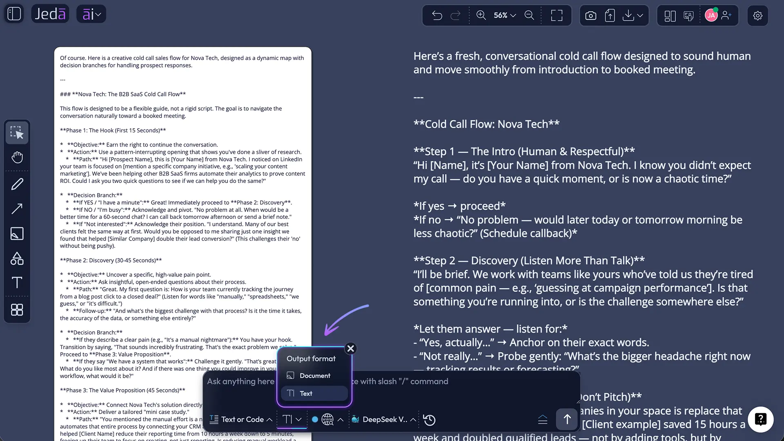Choose the selection tool
Viewport: 784px width, 441px height.
tap(17, 132)
